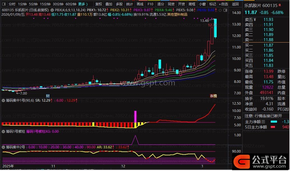
Task: Open the list icon next to 主力净额
Action: coord(263,122)
